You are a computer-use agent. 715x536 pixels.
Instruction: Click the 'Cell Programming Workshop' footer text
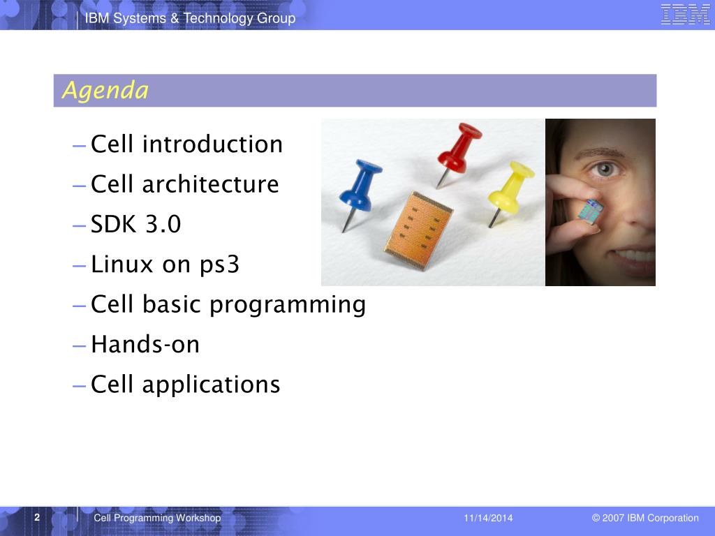point(157,519)
